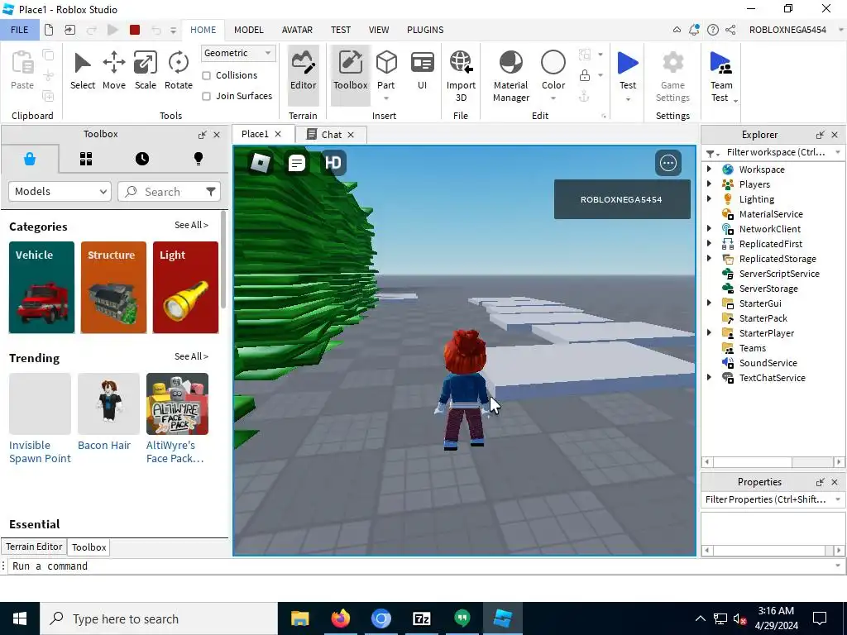Activate the Move tool

114,71
